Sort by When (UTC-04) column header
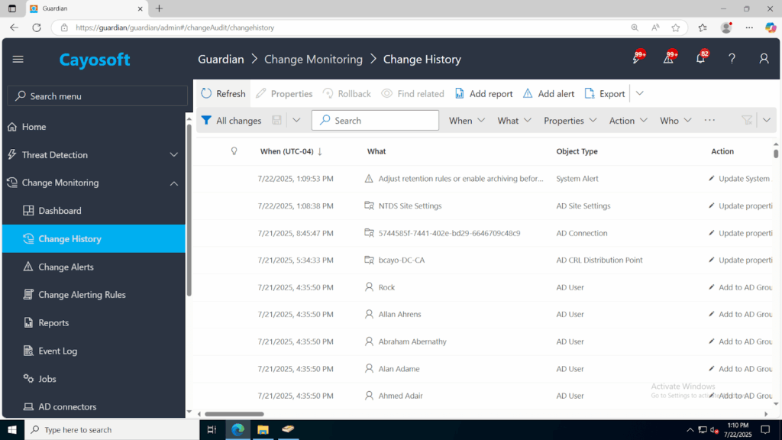The height and width of the screenshot is (440, 782). [291, 151]
